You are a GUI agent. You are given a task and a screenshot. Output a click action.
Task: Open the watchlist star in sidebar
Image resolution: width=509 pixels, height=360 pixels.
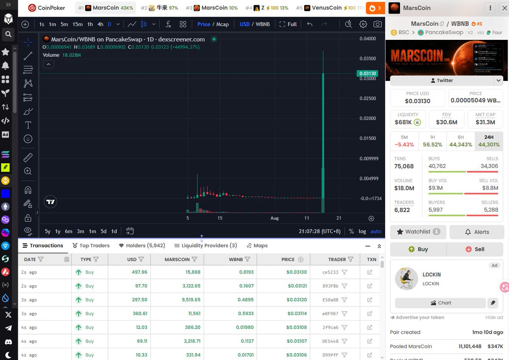tap(6, 52)
